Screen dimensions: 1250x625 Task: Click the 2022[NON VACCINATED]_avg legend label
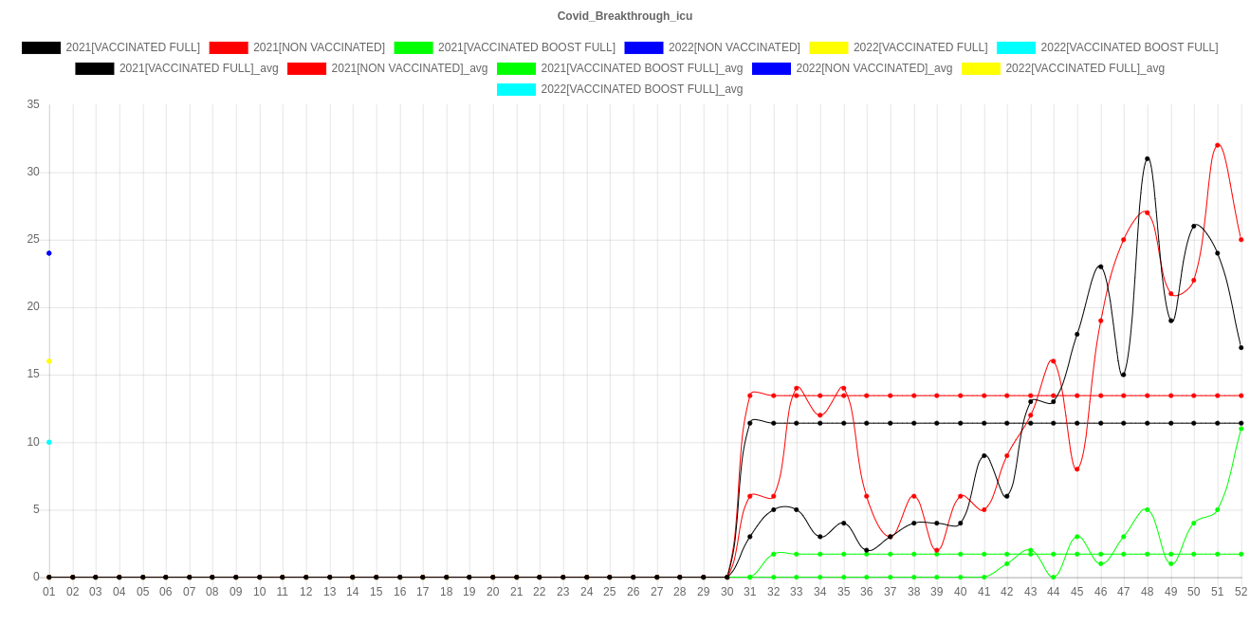coord(873,68)
